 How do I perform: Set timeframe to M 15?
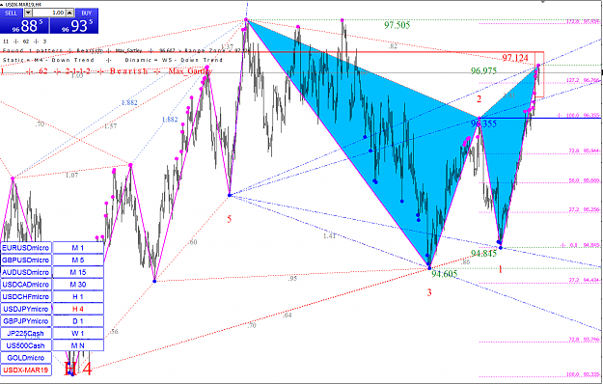[x=78, y=272]
